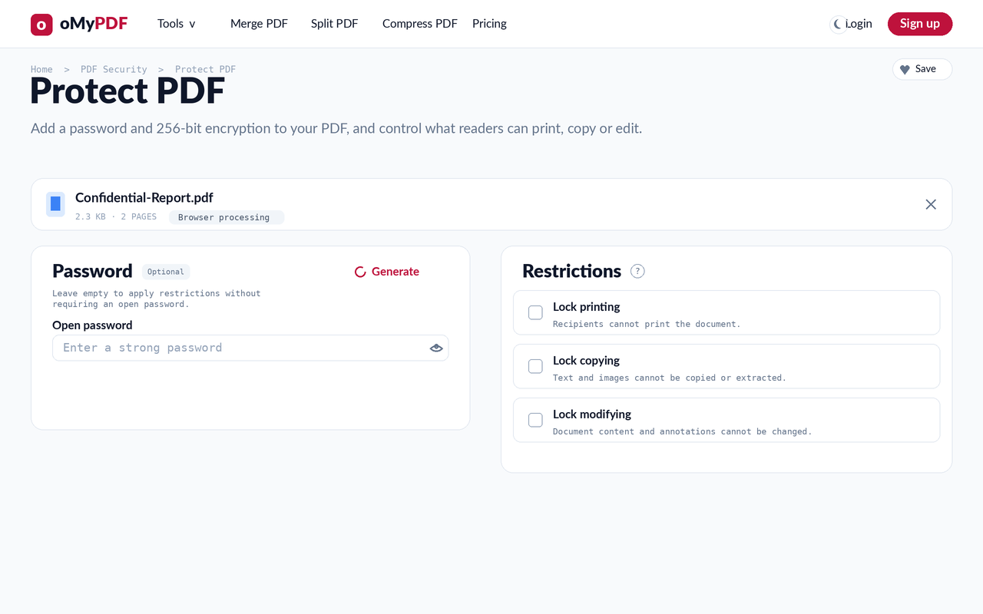
Task: Click the Login link
Action: [859, 24]
